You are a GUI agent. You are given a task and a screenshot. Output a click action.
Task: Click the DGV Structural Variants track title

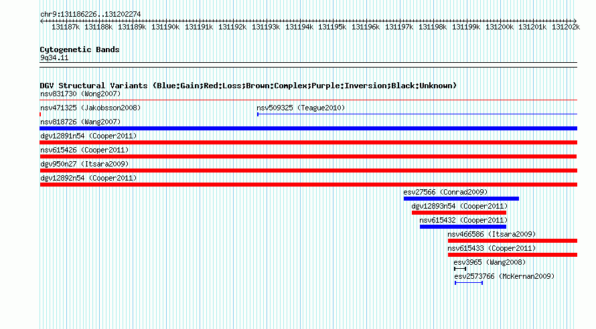pos(248,86)
